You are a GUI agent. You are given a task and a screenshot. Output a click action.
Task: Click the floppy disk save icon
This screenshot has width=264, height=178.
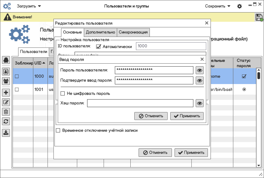click(x=259, y=17)
